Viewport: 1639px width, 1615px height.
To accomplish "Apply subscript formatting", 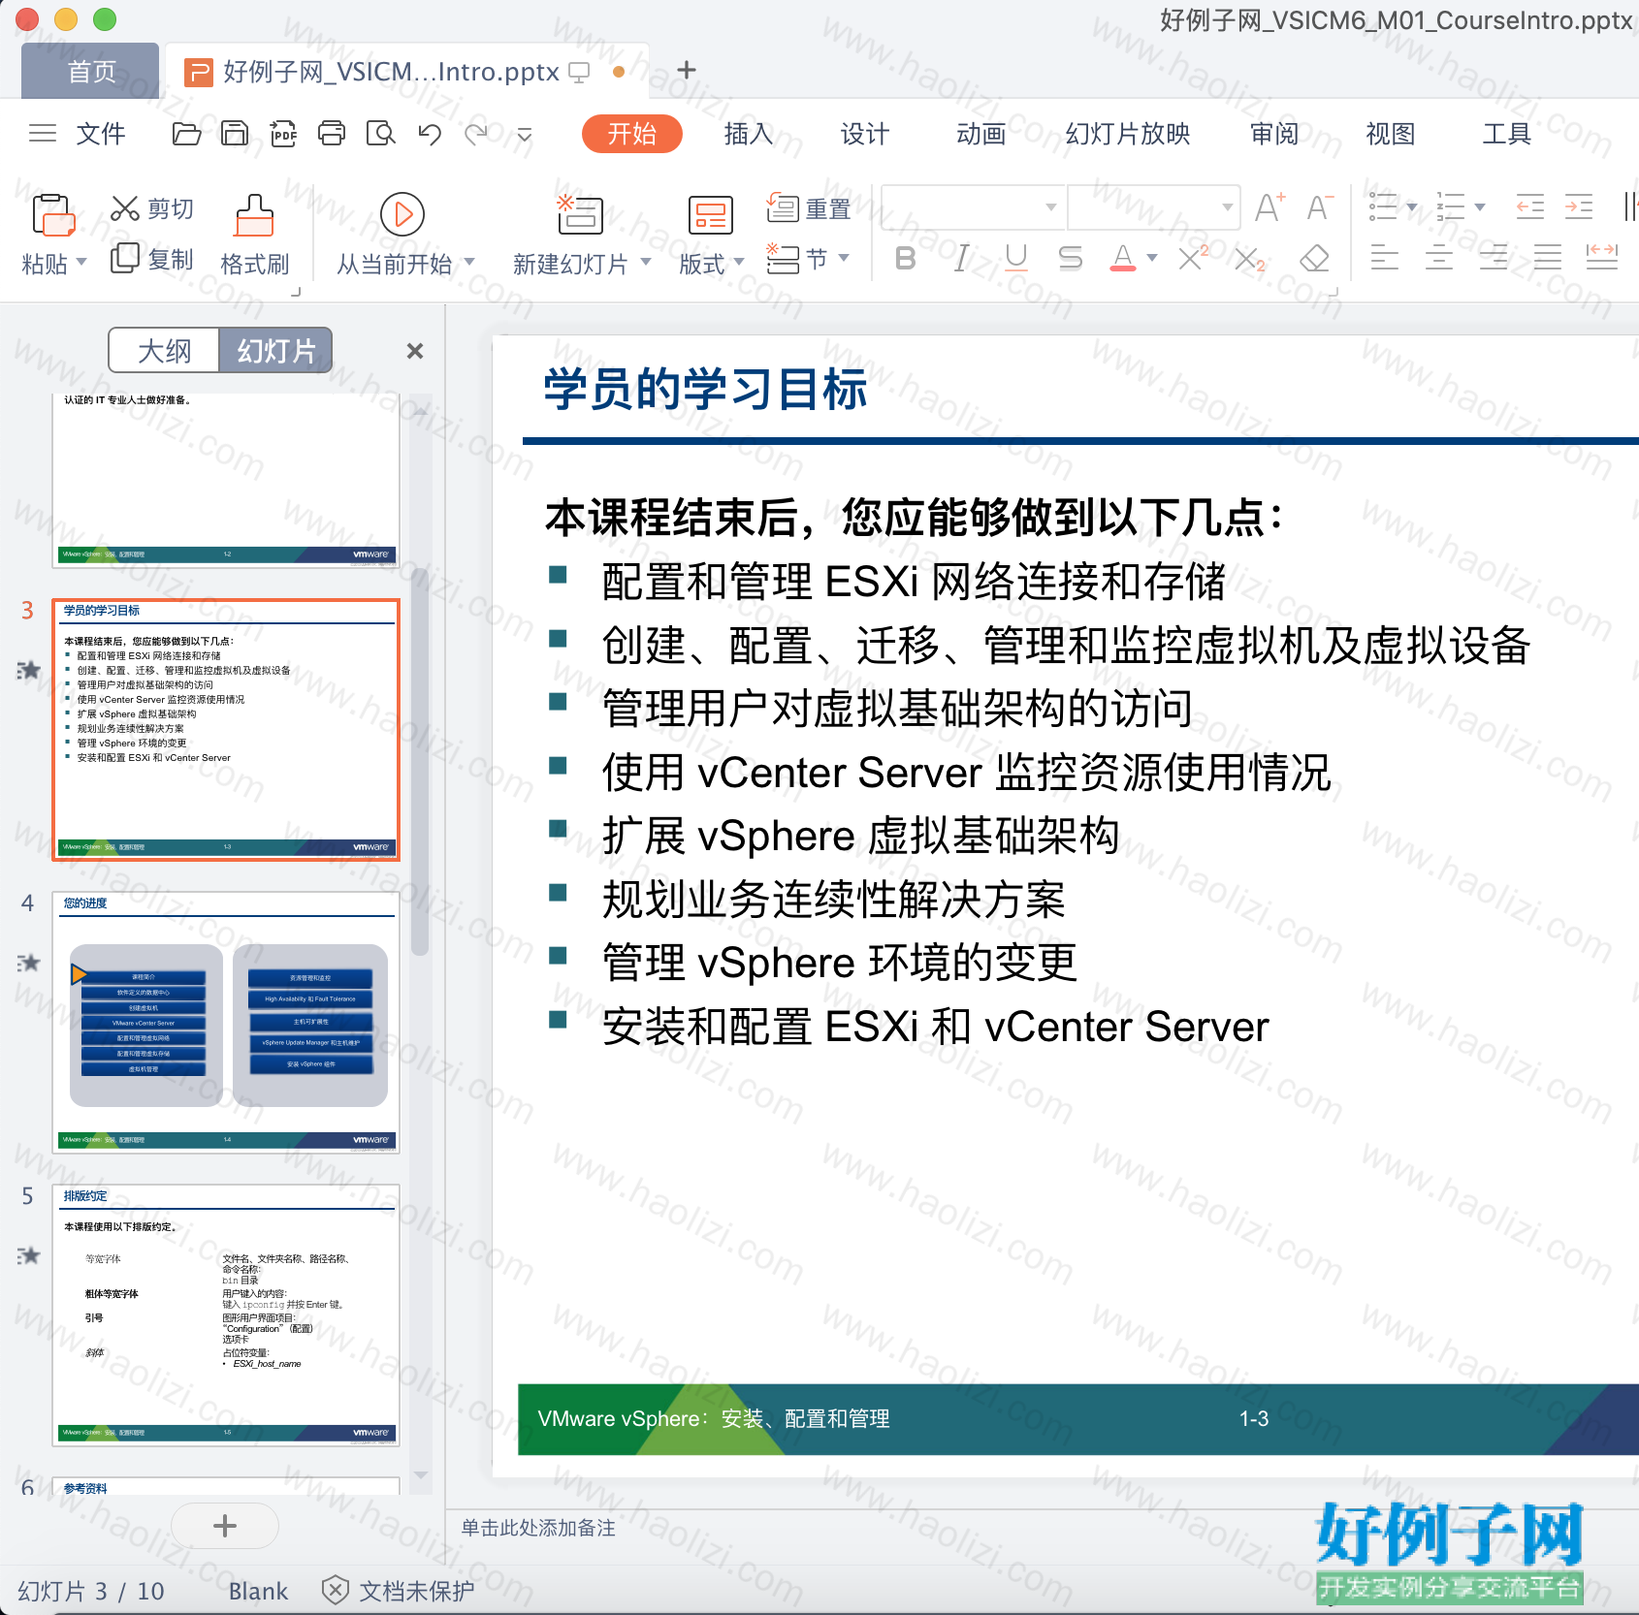I will [x=1250, y=259].
